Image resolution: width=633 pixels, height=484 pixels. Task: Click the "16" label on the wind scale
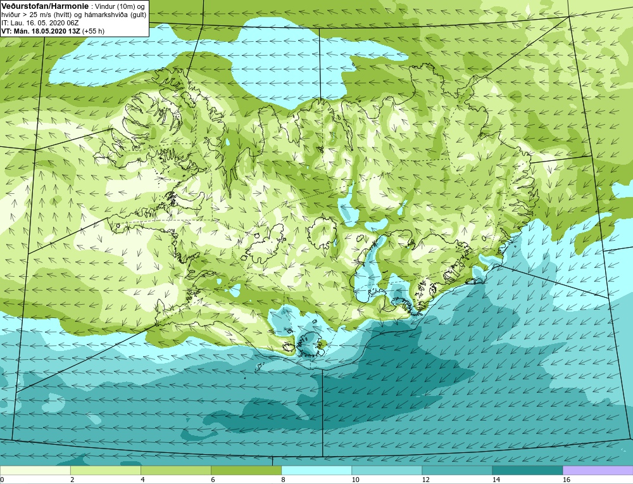567,480
